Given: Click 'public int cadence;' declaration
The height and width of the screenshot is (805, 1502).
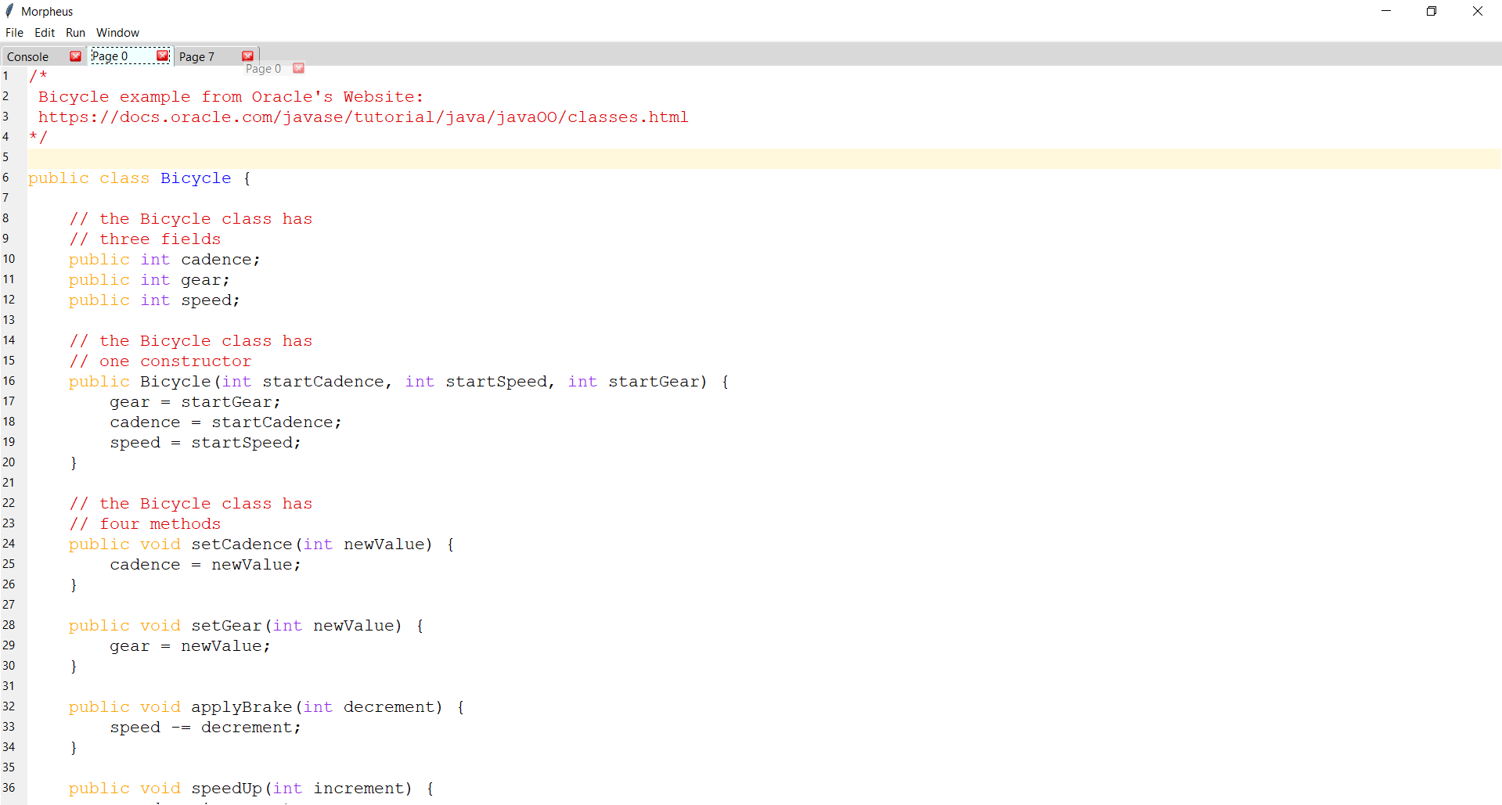Looking at the screenshot, I should [x=164, y=260].
